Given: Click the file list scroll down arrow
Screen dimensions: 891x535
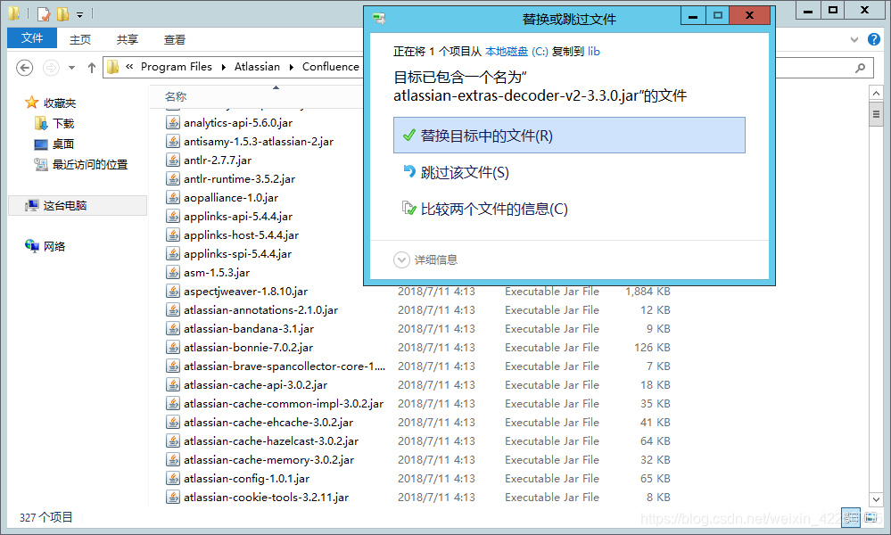Looking at the screenshot, I should pyautogui.click(x=876, y=500).
